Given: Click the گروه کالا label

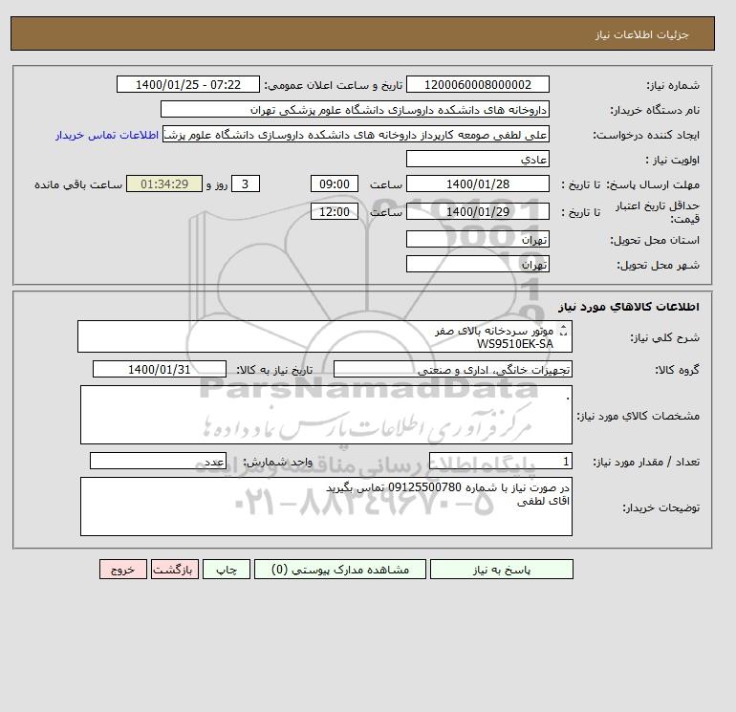Looking at the screenshot, I should [677, 370].
